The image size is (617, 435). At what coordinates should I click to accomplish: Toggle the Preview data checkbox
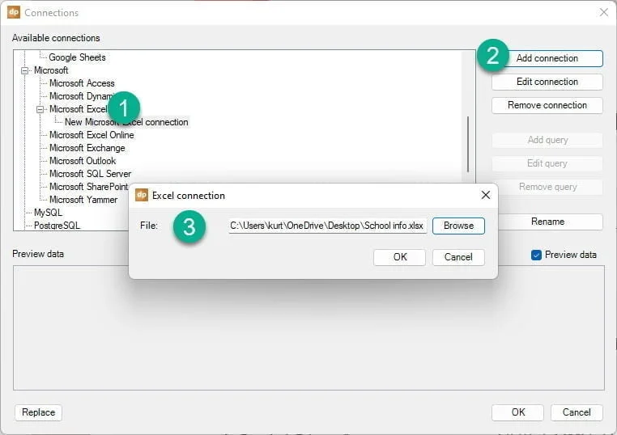click(536, 255)
